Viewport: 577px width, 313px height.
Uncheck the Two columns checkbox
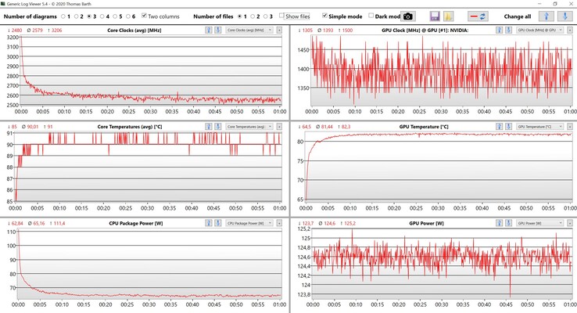(144, 16)
